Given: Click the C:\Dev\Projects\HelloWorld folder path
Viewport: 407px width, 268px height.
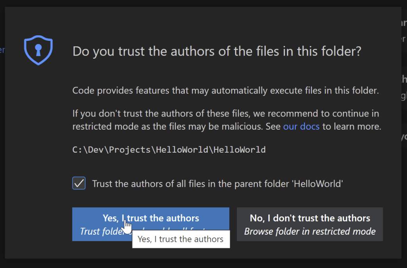Looking at the screenshot, I should click(169, 149).
